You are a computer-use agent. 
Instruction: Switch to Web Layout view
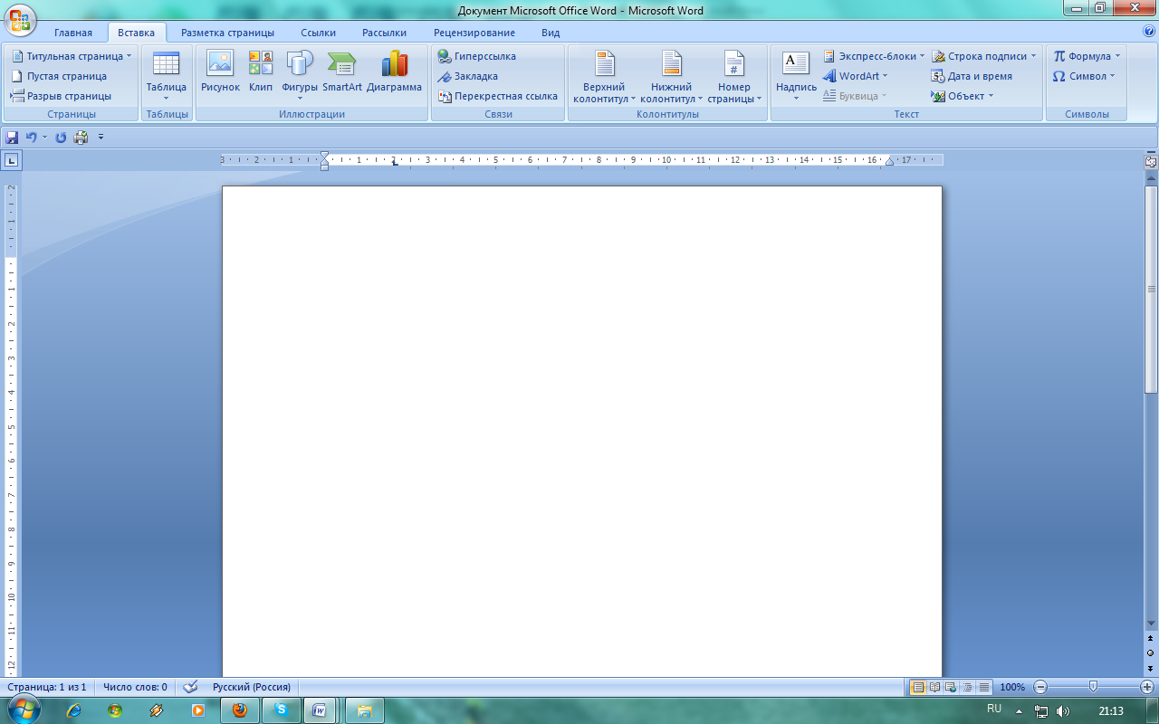pos(951,688)
